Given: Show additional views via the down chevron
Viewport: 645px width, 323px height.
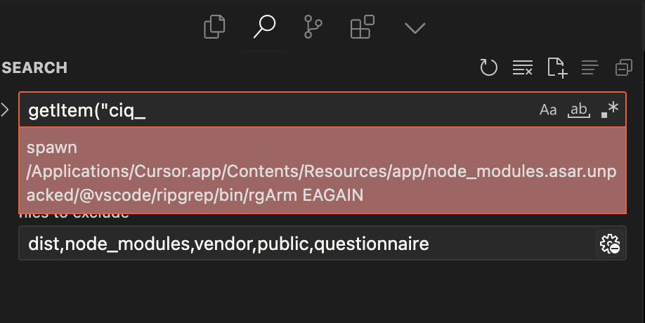Looking at the screenshot, I should click(415, 28).
